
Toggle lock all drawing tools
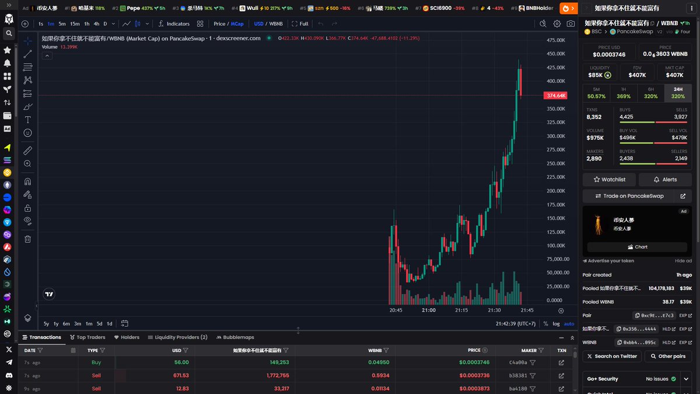click(27, 208)
